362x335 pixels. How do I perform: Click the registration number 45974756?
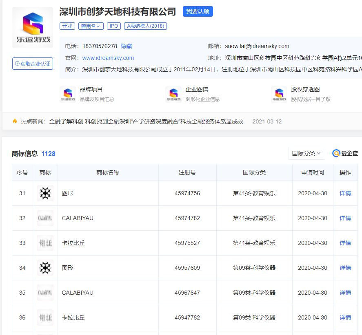(187, 193)
